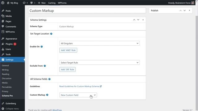Click the Appearance brush icon
This screenshot has width=198, height=111.
[3, 39]
